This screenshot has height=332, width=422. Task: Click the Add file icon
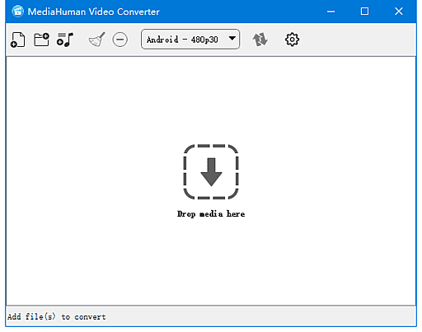[x=18, y=40]
